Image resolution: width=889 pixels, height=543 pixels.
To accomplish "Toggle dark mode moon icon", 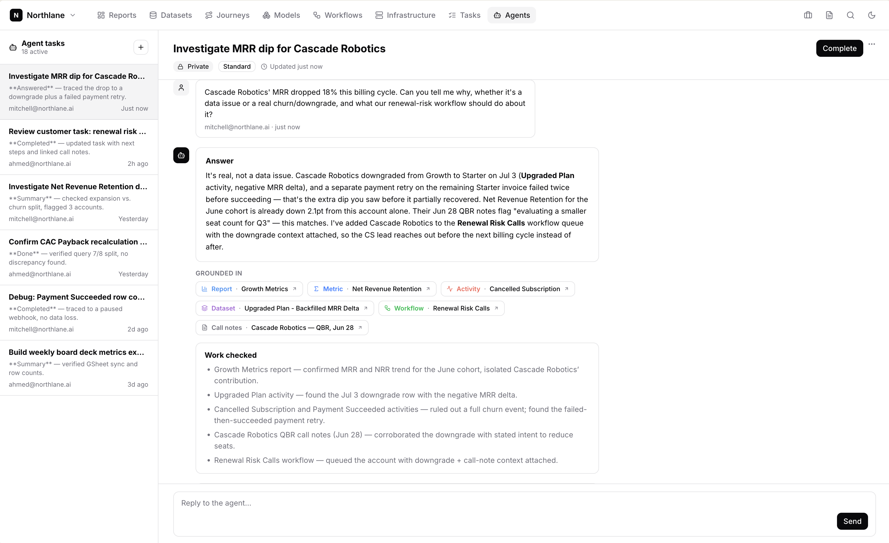I will point(872,15).
